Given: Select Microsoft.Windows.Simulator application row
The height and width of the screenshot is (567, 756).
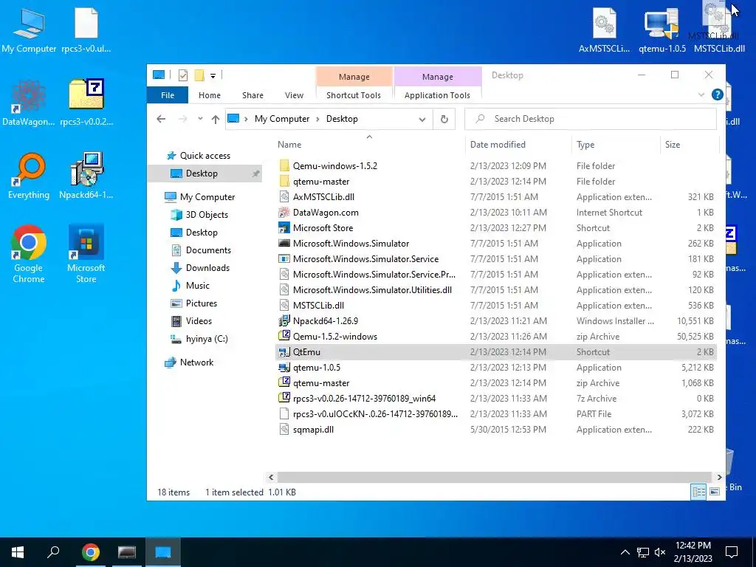Looking at the screenshot, I should pos(497,244).
